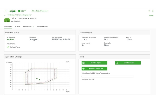156x104 pixels.
Task: Click the Bitzer logo
Action: tap(12, 11)
